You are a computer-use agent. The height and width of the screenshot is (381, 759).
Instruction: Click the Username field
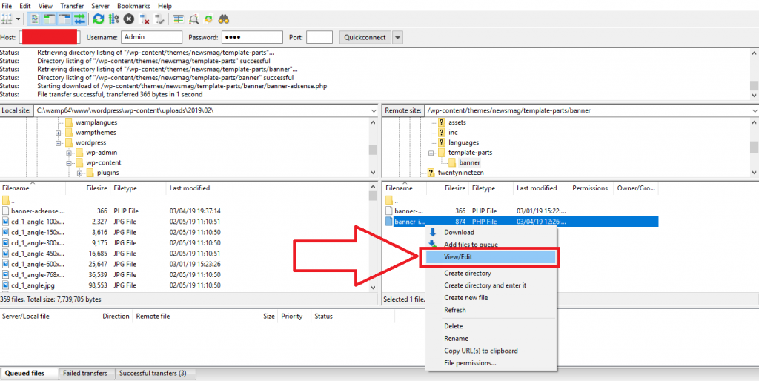[151, 37]
